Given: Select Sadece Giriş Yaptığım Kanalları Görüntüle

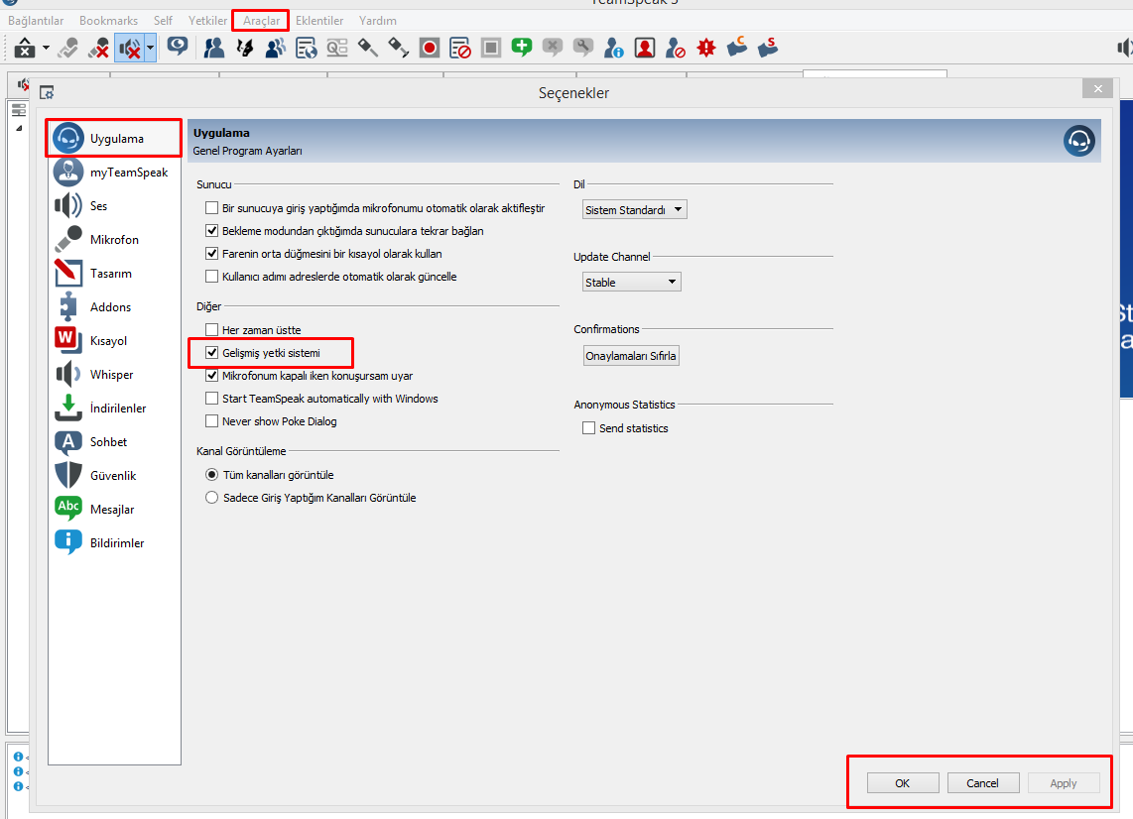Looking at the screenshot, I should (211, 498).
